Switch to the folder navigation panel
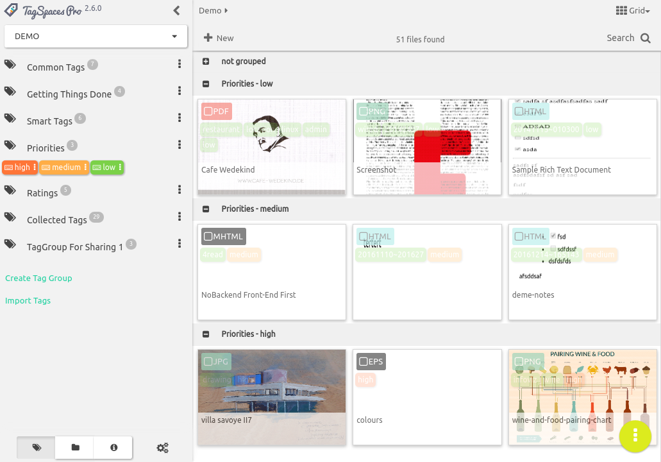 tap(74, 447)
